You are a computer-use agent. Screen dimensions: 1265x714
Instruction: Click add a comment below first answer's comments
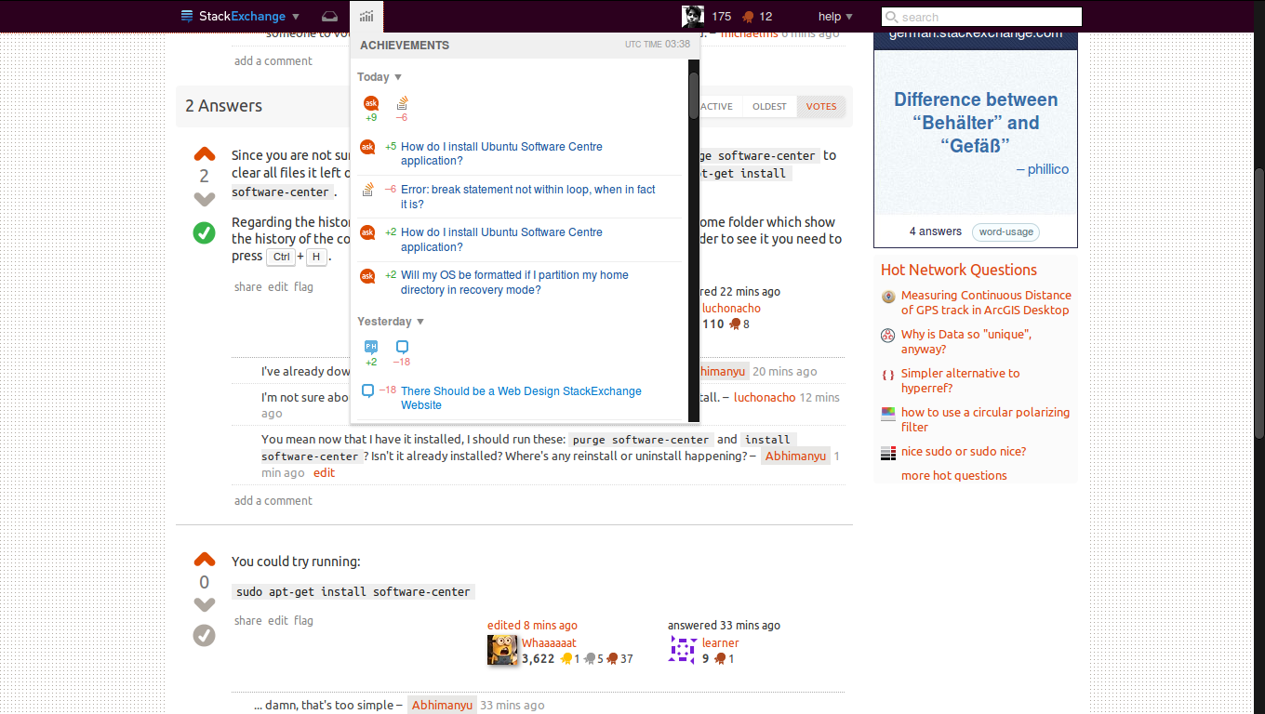point(273,501)
